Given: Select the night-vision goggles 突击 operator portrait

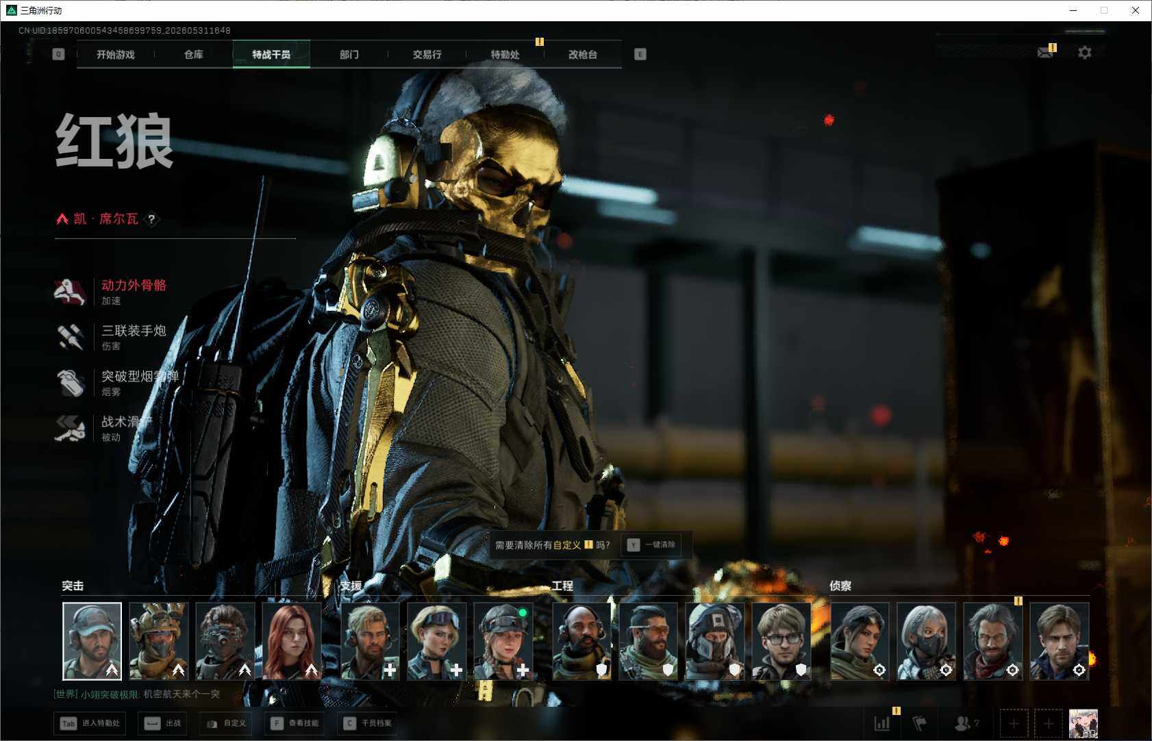Looking at the screenshot, I should [x=225, y=641].
